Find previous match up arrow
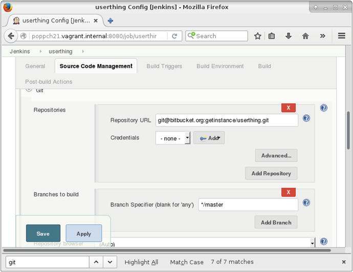This screenshot has height=272, width=353. point(96,262)
